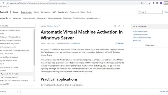
Task: Open Google translate icon in address bar
Action: [x=142, y=3]
